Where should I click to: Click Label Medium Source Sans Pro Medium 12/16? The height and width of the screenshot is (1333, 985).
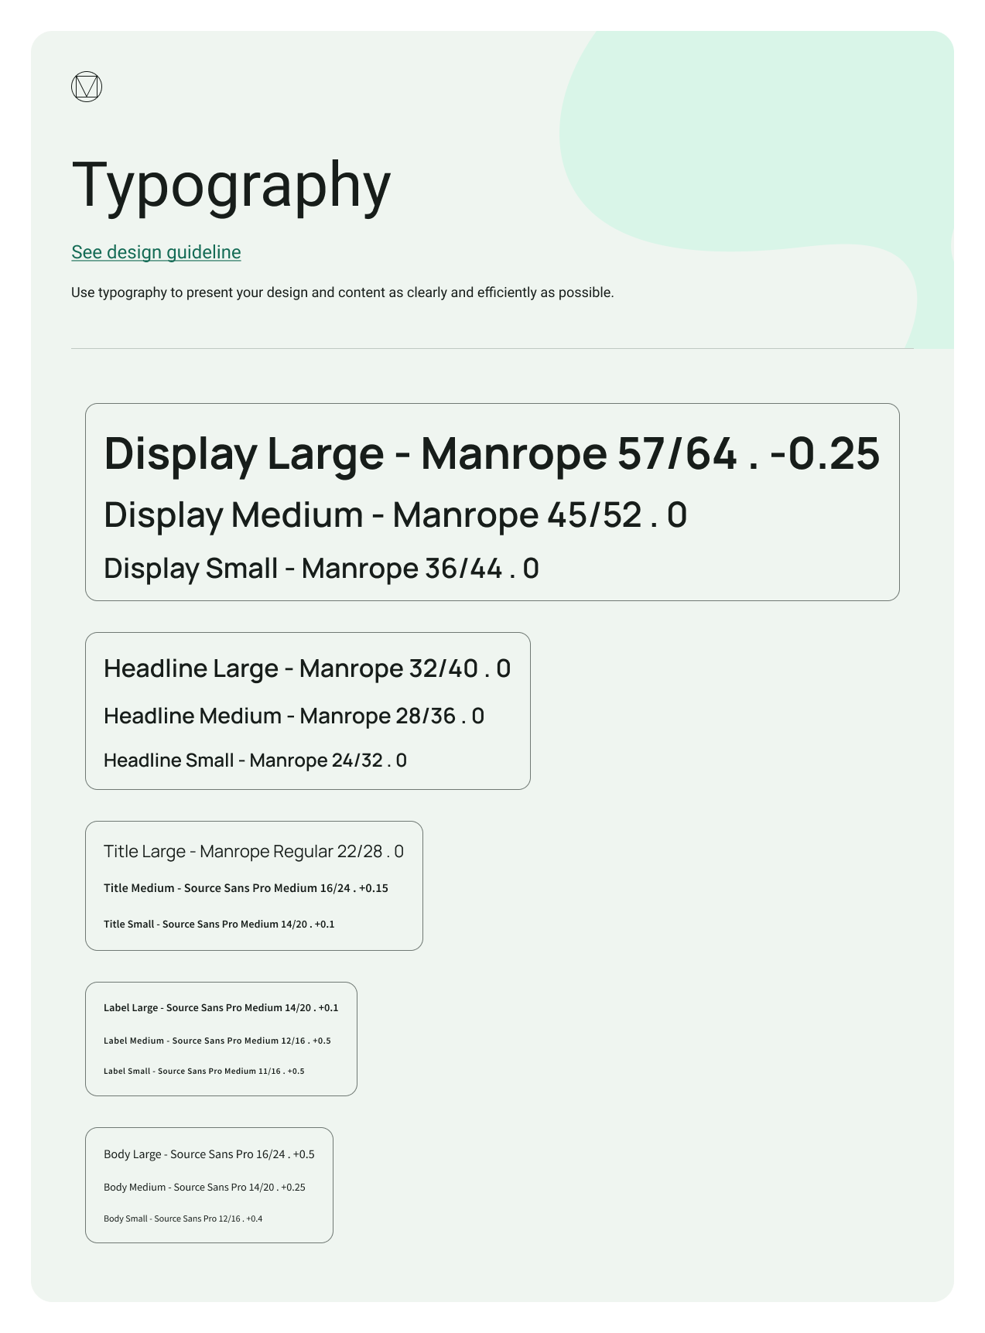(217, 1041)
